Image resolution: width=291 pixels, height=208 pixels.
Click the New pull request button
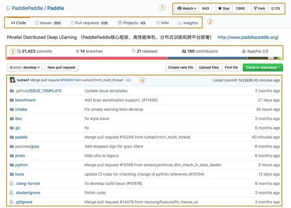click(61, 67)
